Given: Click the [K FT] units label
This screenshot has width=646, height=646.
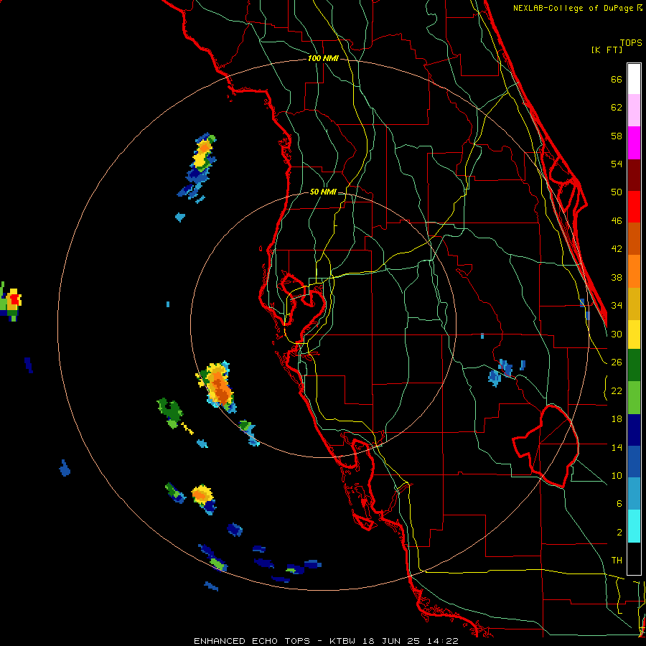Looking at the screenshot, I should (607, 50).
